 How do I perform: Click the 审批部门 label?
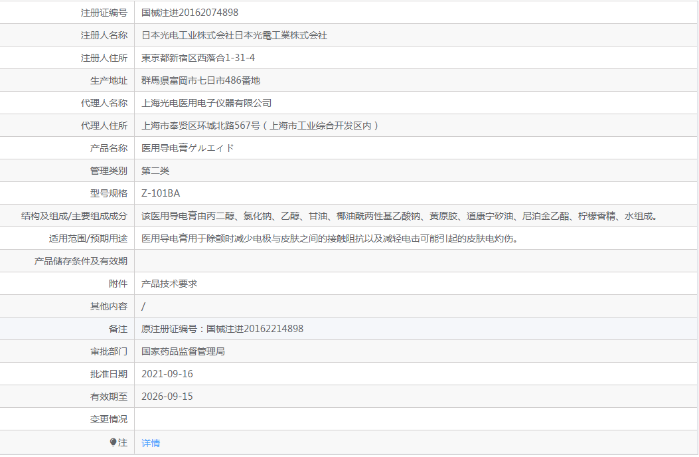pos(109,351)
